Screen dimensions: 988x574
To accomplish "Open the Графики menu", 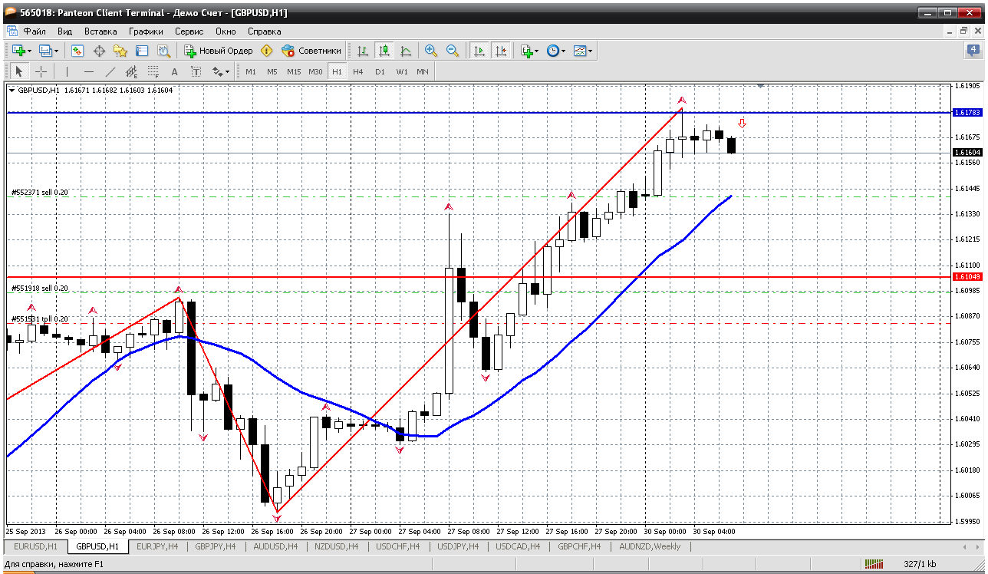I will point(146,31).
